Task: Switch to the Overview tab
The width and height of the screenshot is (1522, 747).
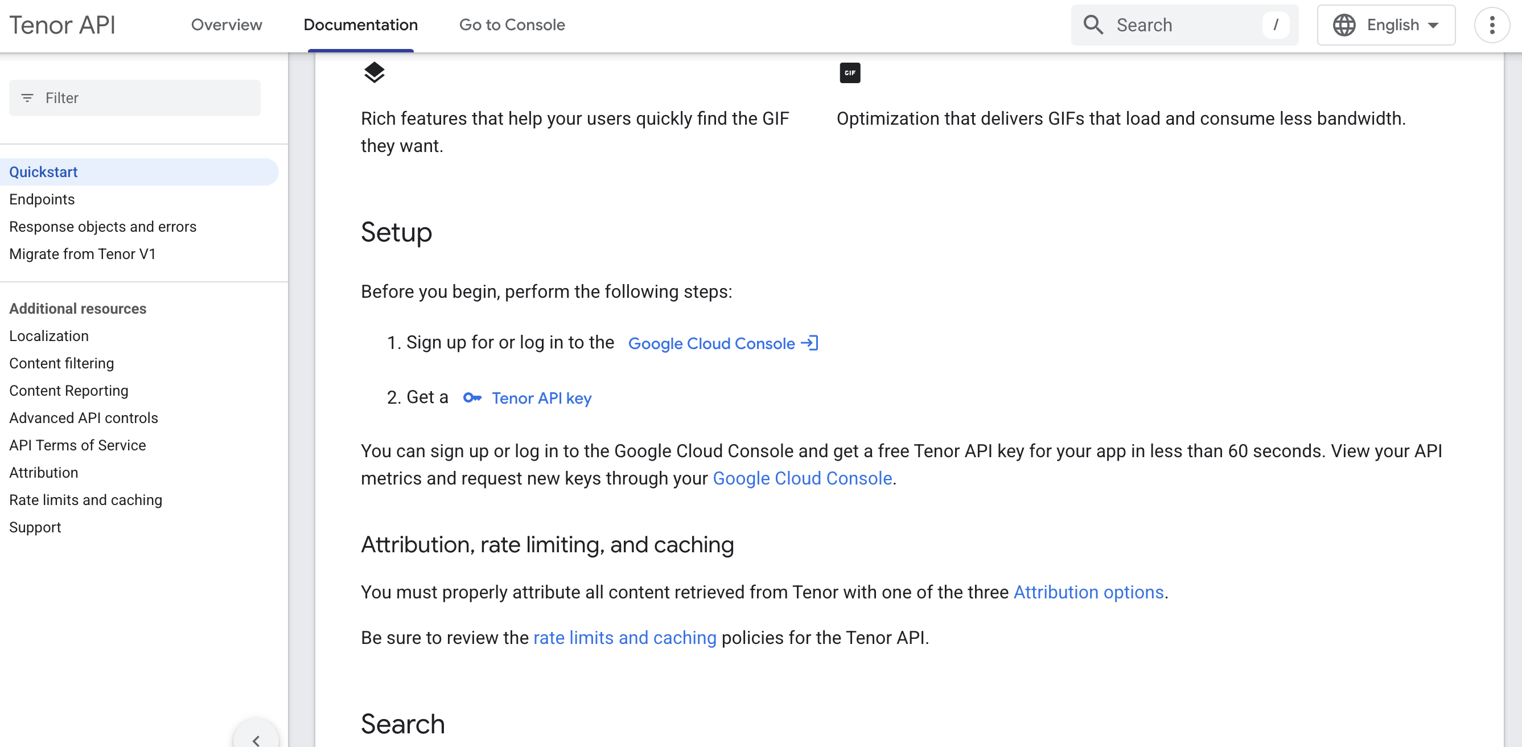Action: [x=227, y=25]
